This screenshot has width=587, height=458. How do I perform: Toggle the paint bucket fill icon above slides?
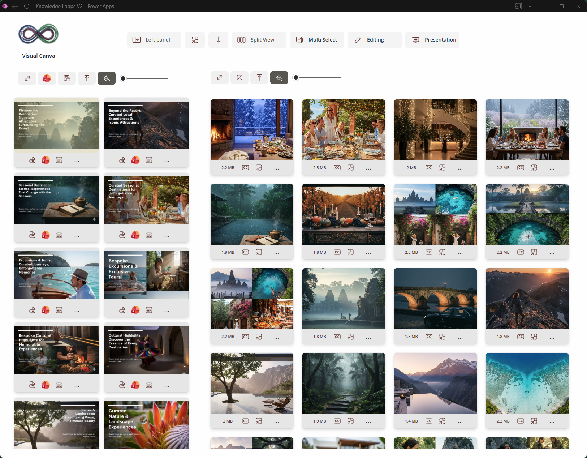[x=107, y=78]
